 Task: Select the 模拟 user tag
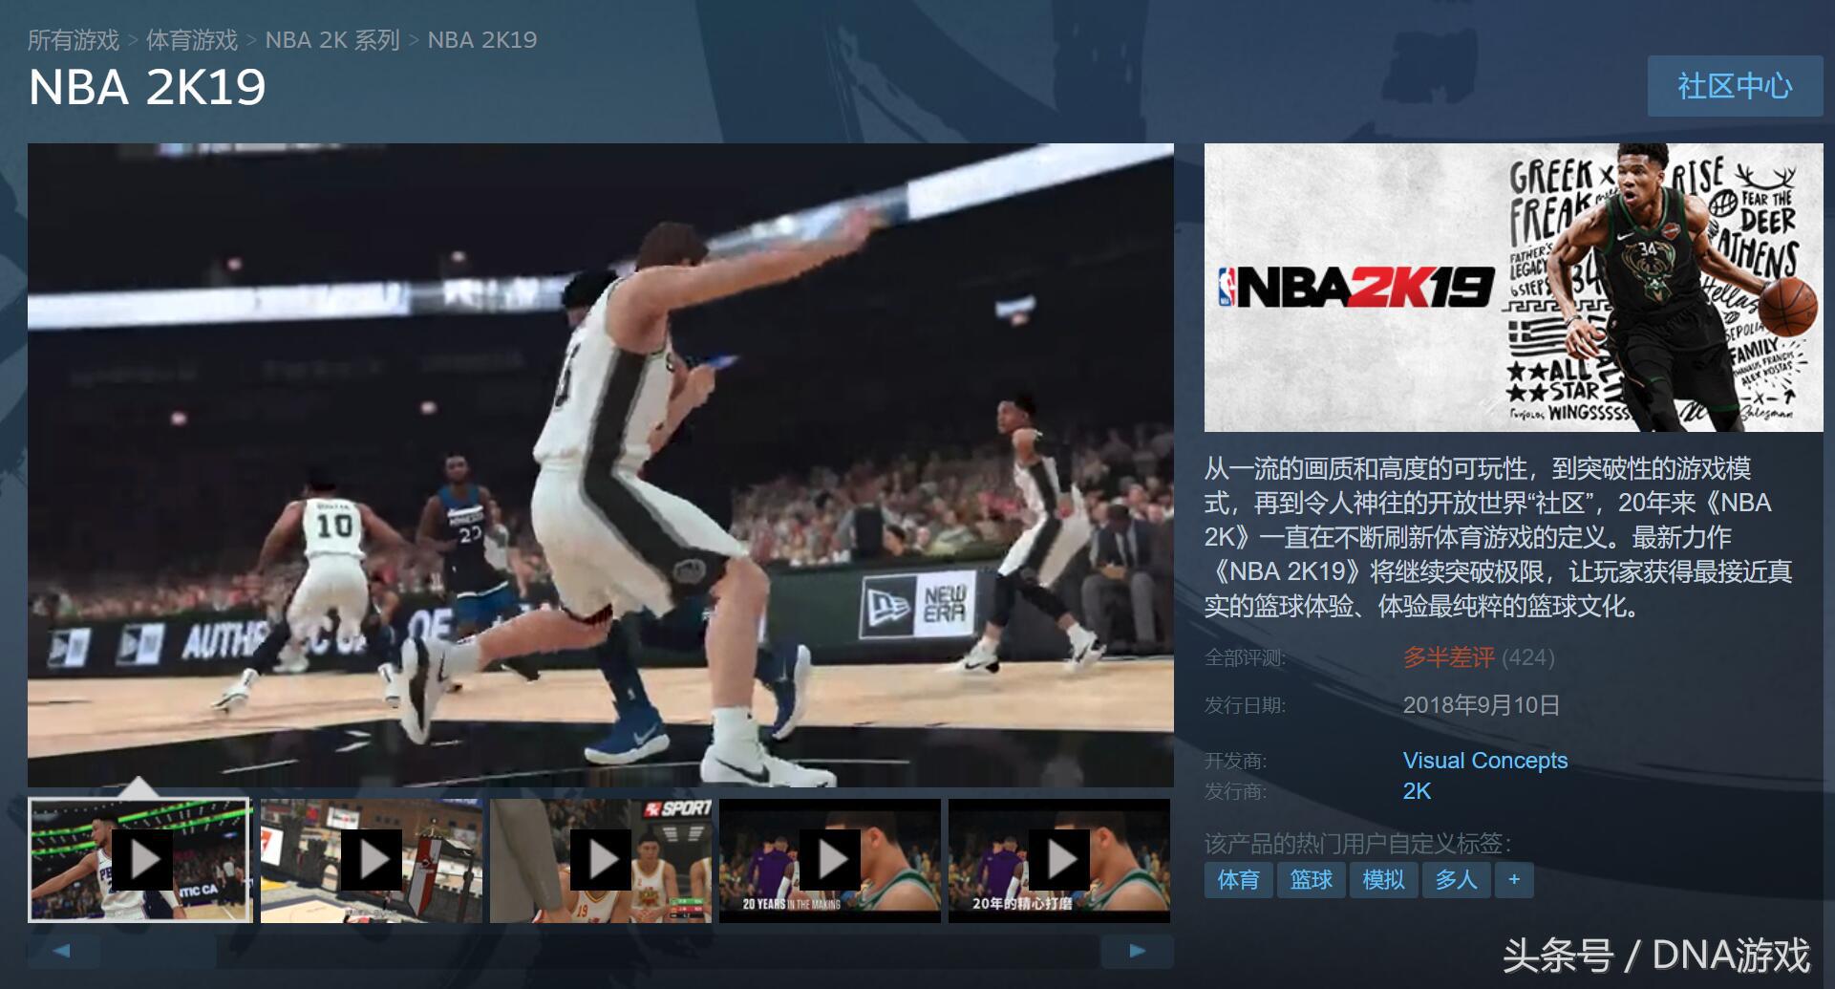[1384, 880]
